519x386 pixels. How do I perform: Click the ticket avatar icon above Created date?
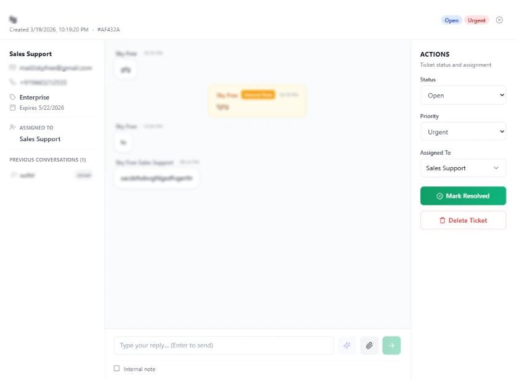[13, 20]
